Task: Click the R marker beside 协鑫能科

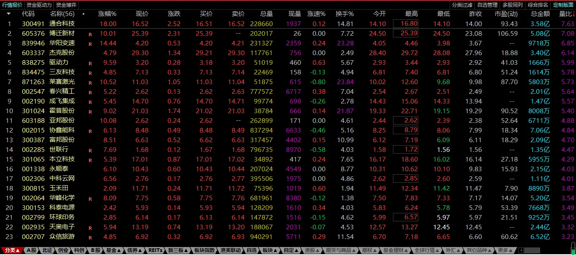Action: (x=90, y=131)
